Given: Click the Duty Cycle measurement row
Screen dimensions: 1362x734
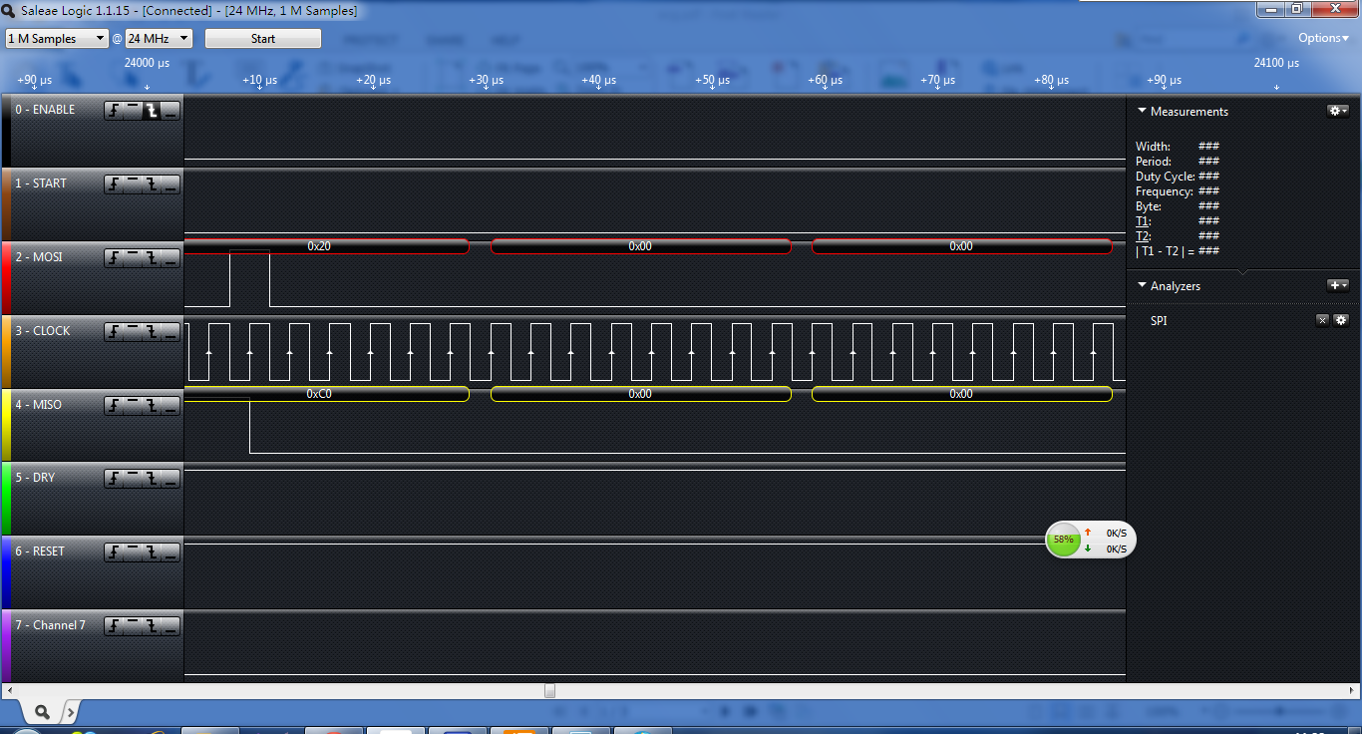Looking at the screenshot, I should pyautogui.click(x=1179, y=177).
